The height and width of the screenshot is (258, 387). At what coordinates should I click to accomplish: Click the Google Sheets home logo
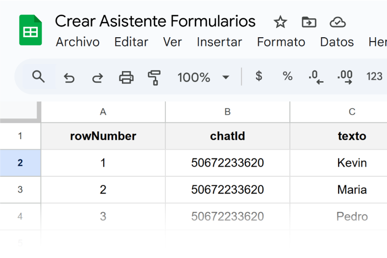point(30,30)
